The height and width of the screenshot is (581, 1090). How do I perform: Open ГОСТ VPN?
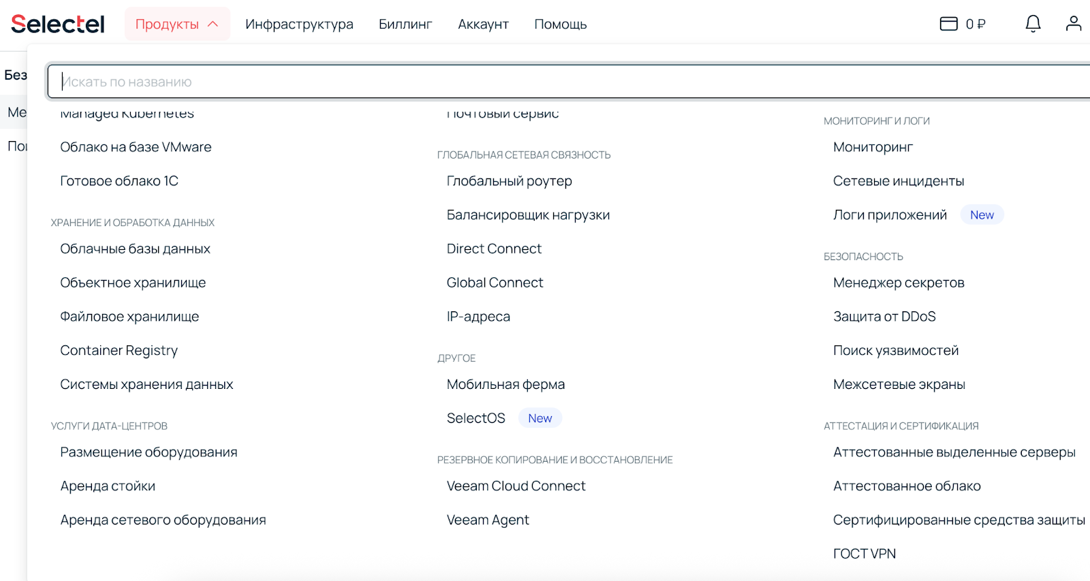click(865, 554)
